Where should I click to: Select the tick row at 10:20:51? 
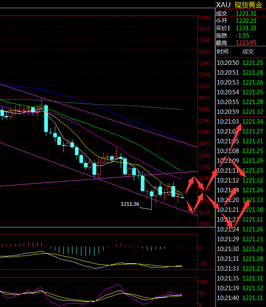pyautogui.click(x=240, y=72)
